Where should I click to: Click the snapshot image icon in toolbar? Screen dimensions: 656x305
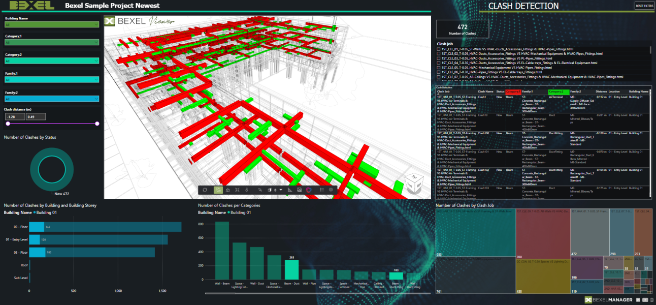pos(300,190)
